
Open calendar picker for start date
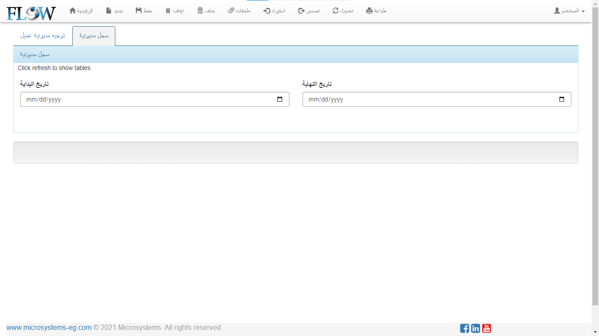coord(280,99)
